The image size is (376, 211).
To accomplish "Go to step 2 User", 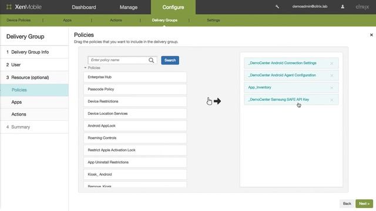I will point(34,64).
